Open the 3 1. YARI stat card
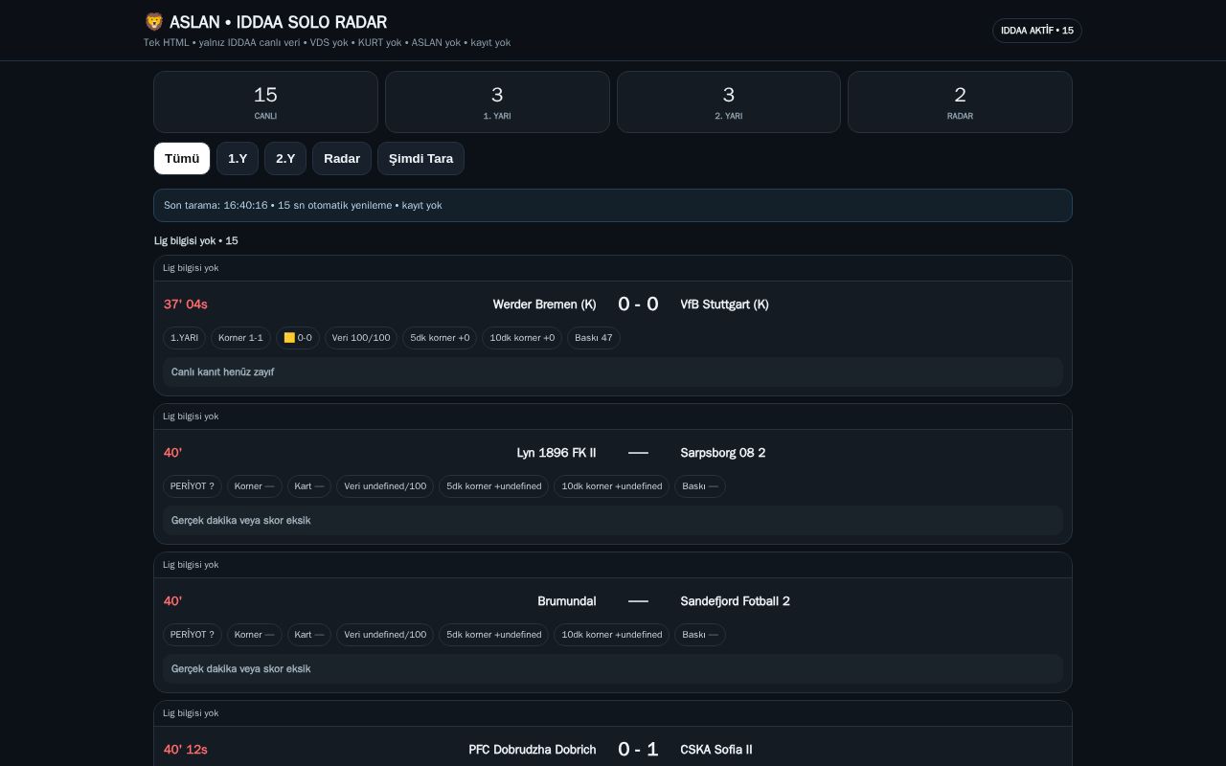This screenshot has height=766, width=1226. point(497,102)
